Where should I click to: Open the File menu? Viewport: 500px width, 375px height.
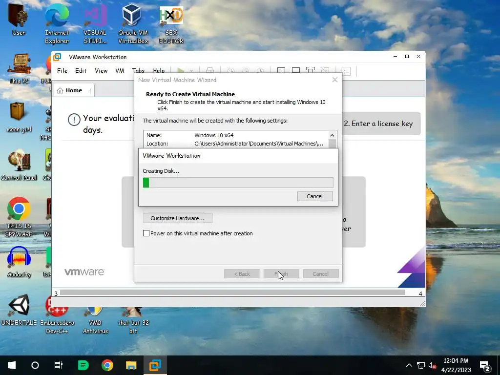pos(62,70)
